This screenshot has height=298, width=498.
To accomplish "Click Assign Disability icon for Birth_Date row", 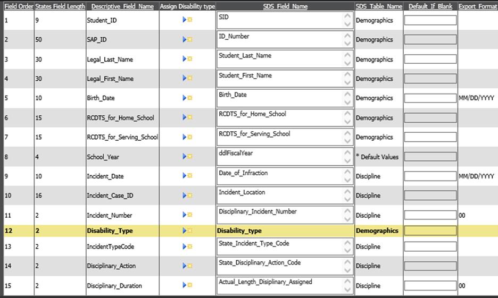I will 187,98.
